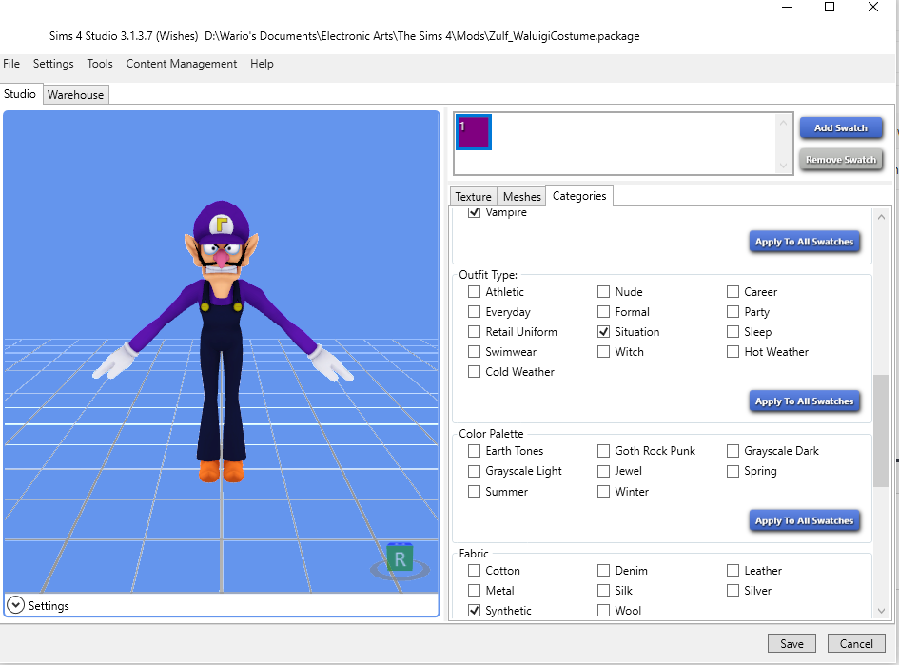The image size is (899, 665).
Task: Check the Cold Weather checkbox
Action: [x=474, y=371]
